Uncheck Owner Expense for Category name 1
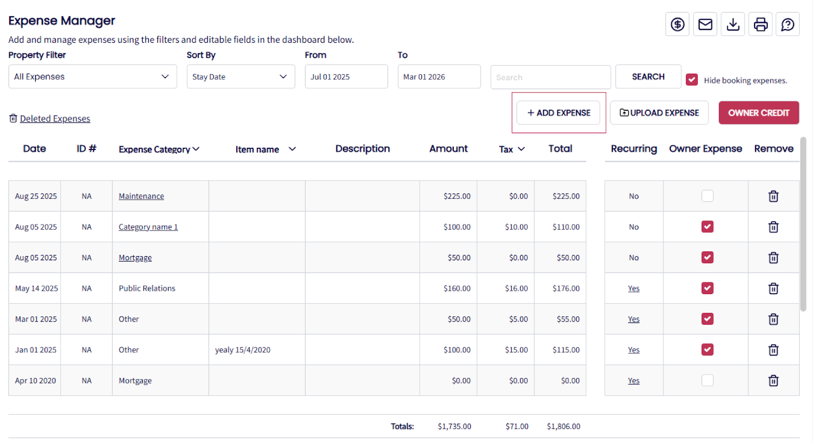Image resolution: width=813 pixels, height=443 pixels. point(707,227)
